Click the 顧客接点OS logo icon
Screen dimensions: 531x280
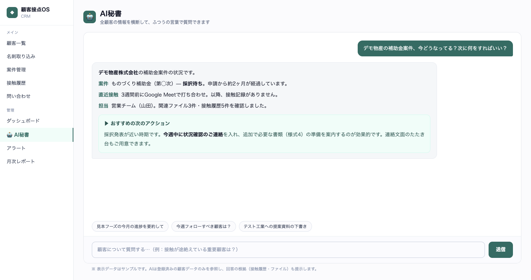click(12, 13)
